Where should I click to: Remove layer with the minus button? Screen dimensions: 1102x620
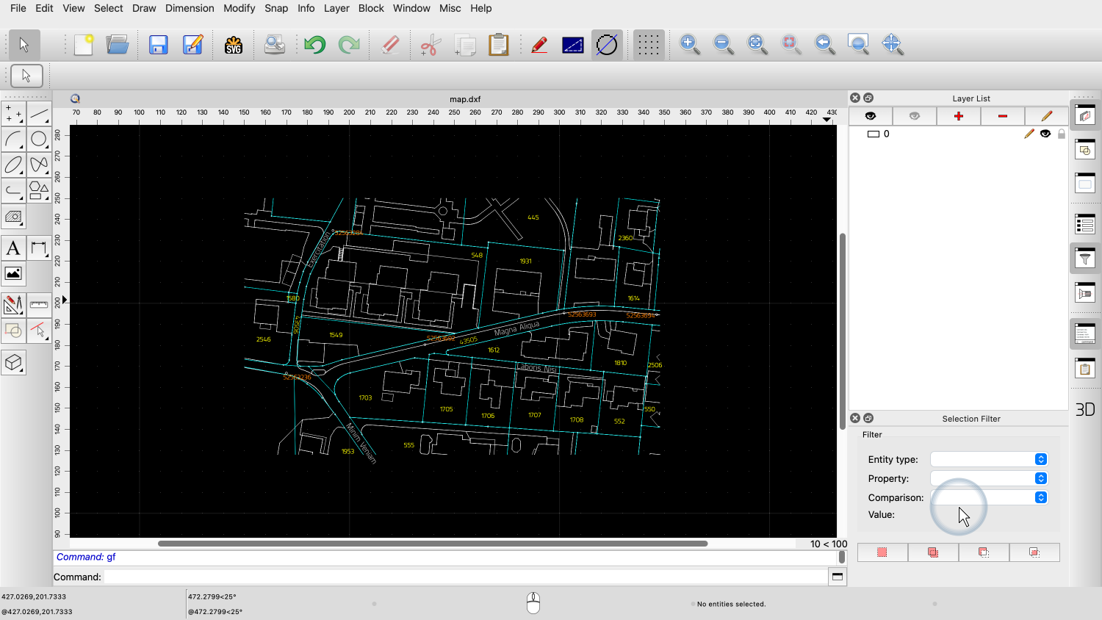[1003, 116]
